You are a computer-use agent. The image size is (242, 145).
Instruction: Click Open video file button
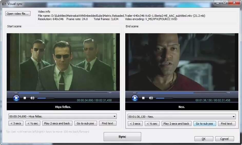[x=18, y=14]
